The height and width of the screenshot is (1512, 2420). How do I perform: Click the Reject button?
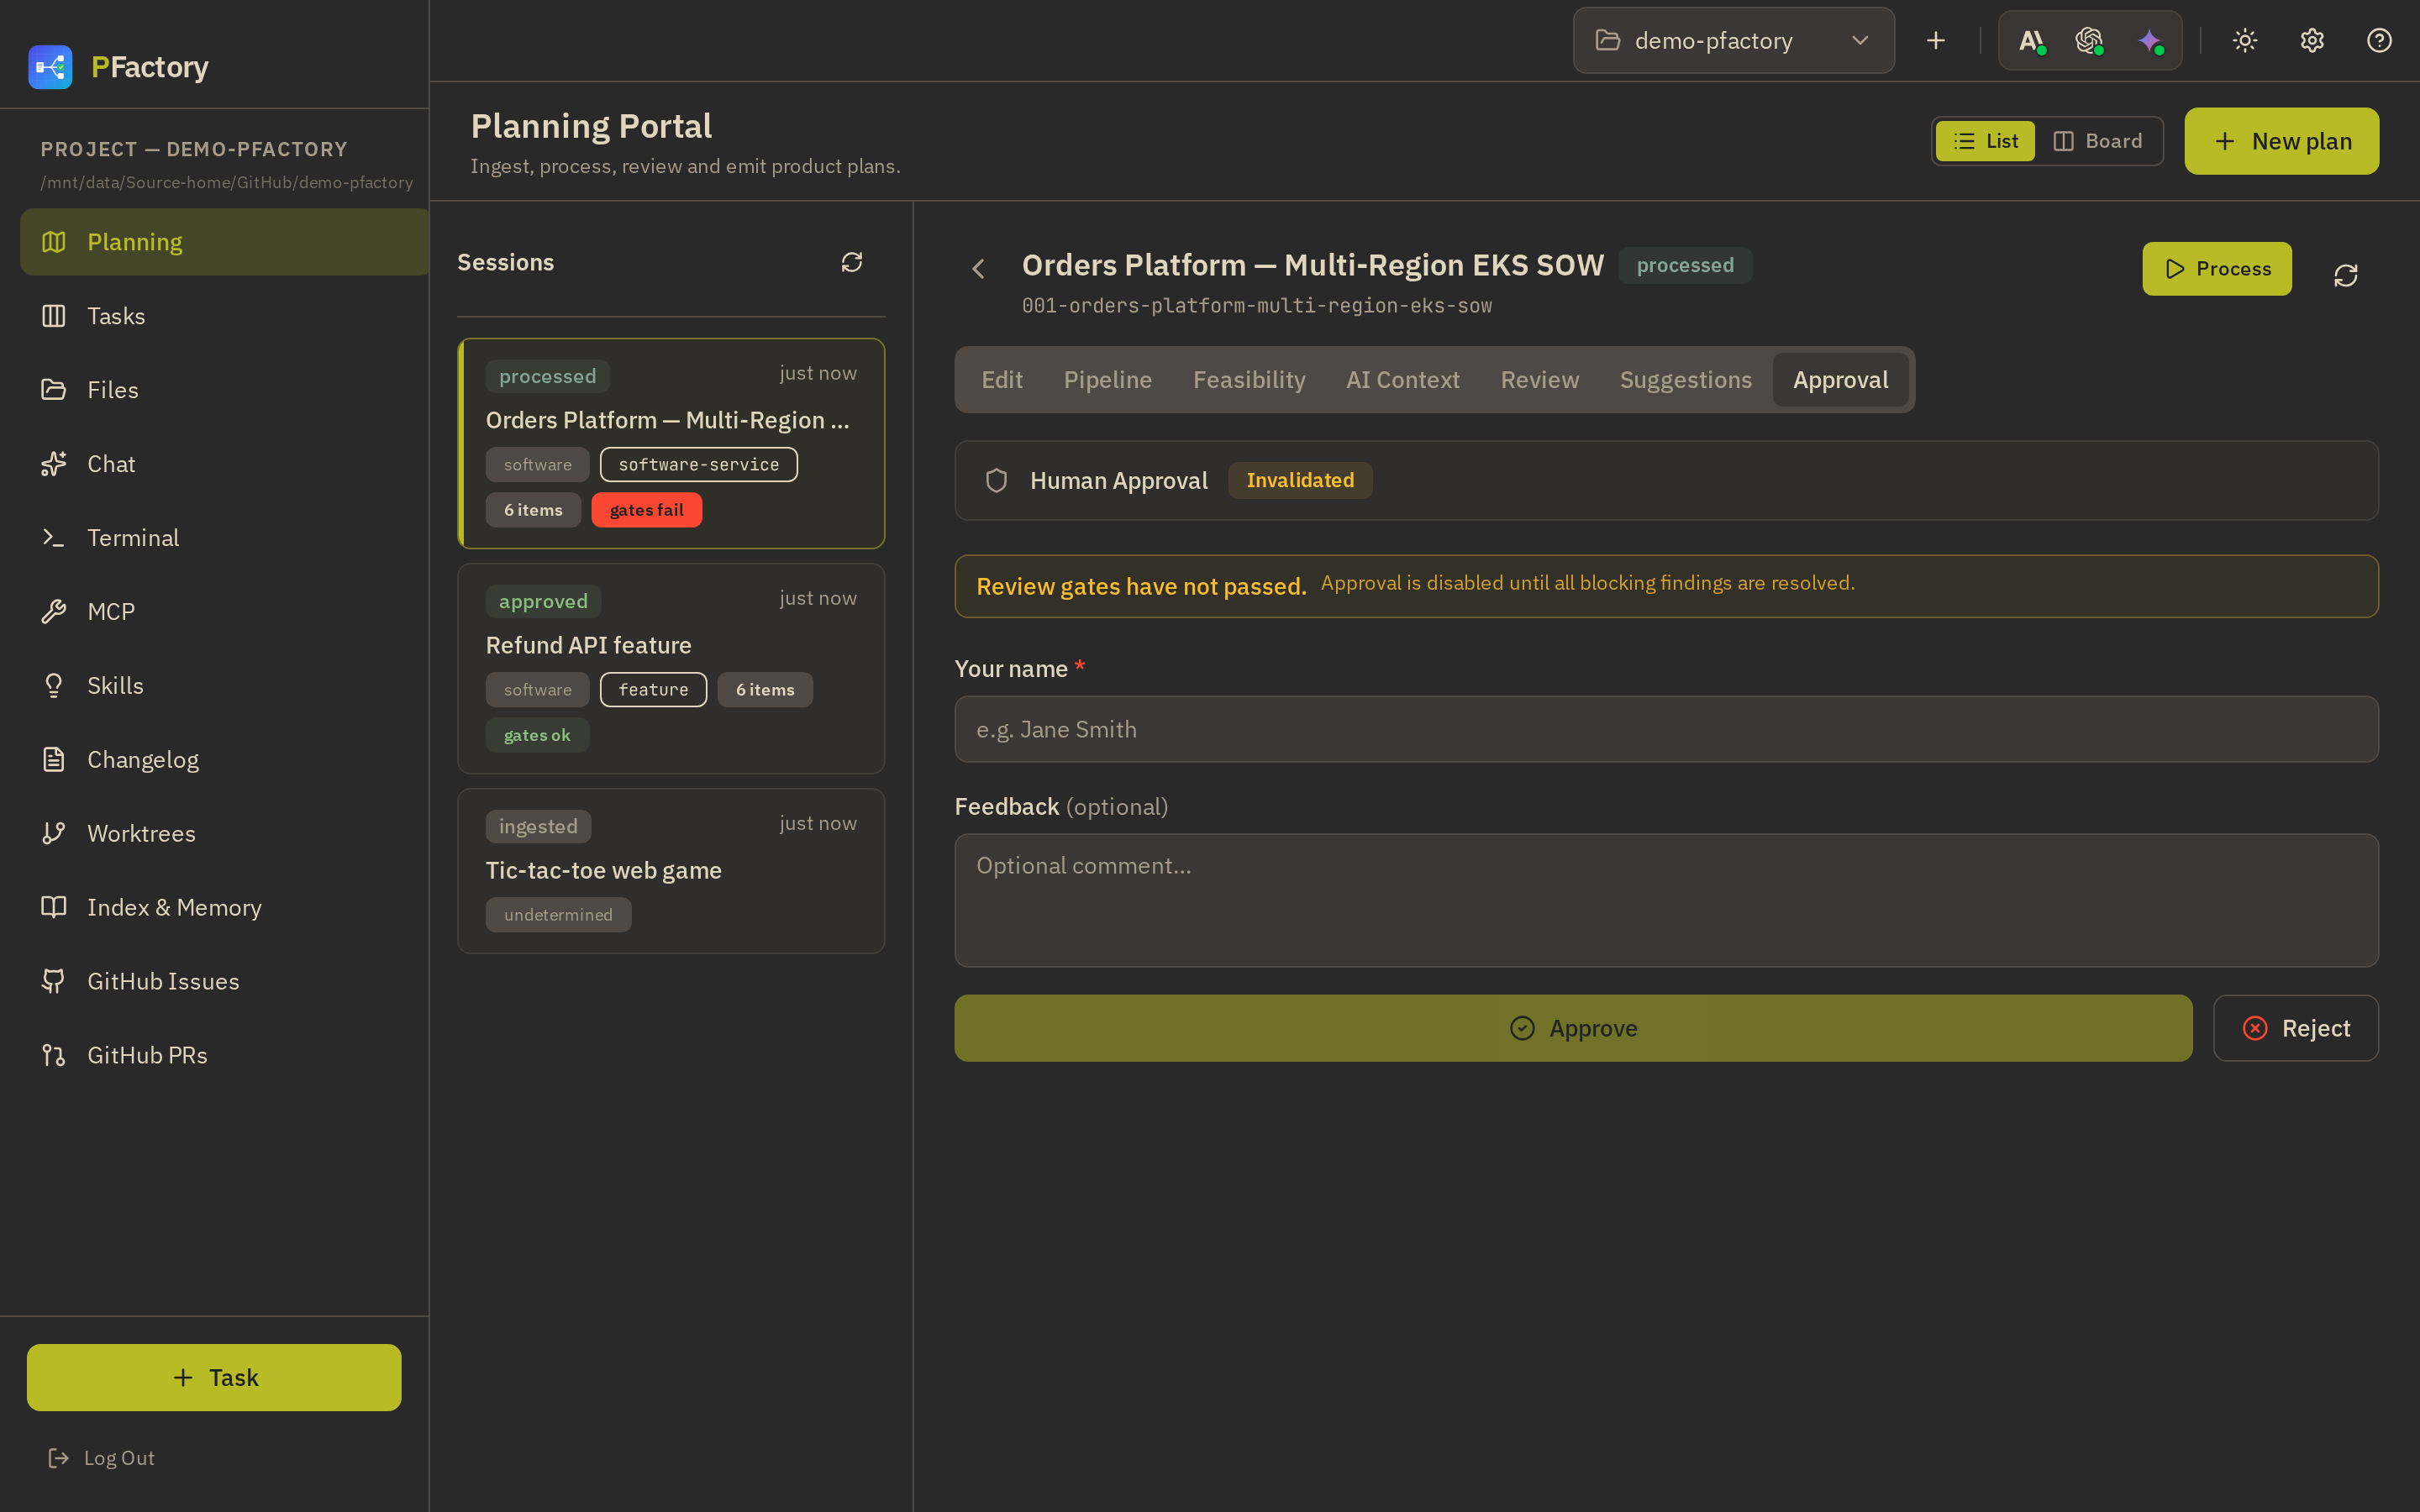coord(2295,1028)
